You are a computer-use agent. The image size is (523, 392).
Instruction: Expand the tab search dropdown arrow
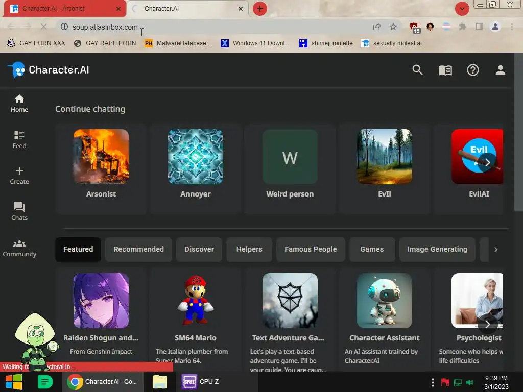tap(462, 9)
